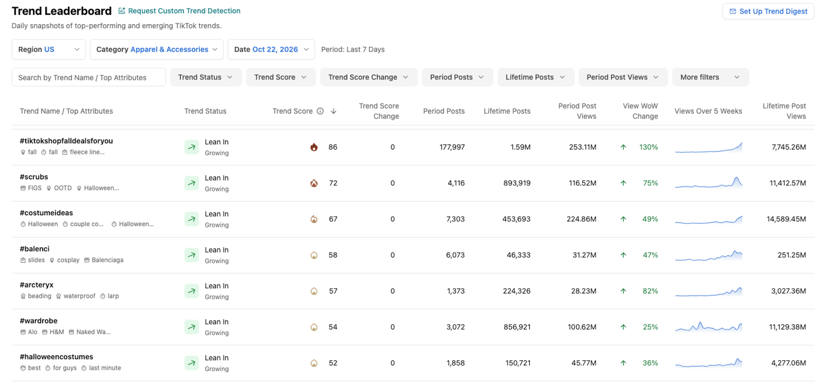This screenshot has height=385, width=830.
Task: Expand the Trend Score Change filter
Action: pos(369,77)
